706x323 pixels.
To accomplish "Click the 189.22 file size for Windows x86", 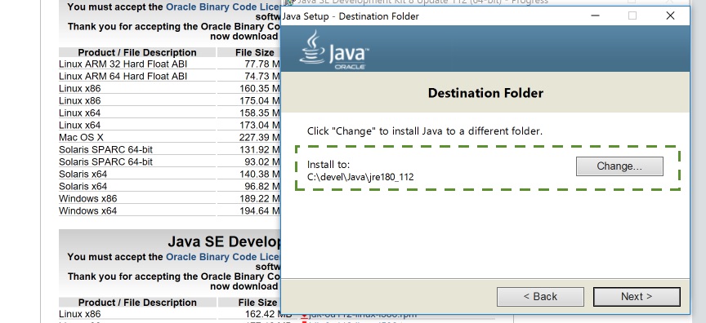I will tap(260, 198).
